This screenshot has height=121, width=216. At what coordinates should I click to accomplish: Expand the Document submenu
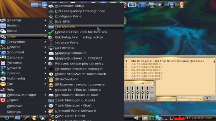(x=24, y=52)
